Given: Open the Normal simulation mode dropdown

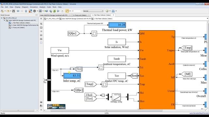Looking at the screenshot, I should pyautogui.click(x=93, y=11).
